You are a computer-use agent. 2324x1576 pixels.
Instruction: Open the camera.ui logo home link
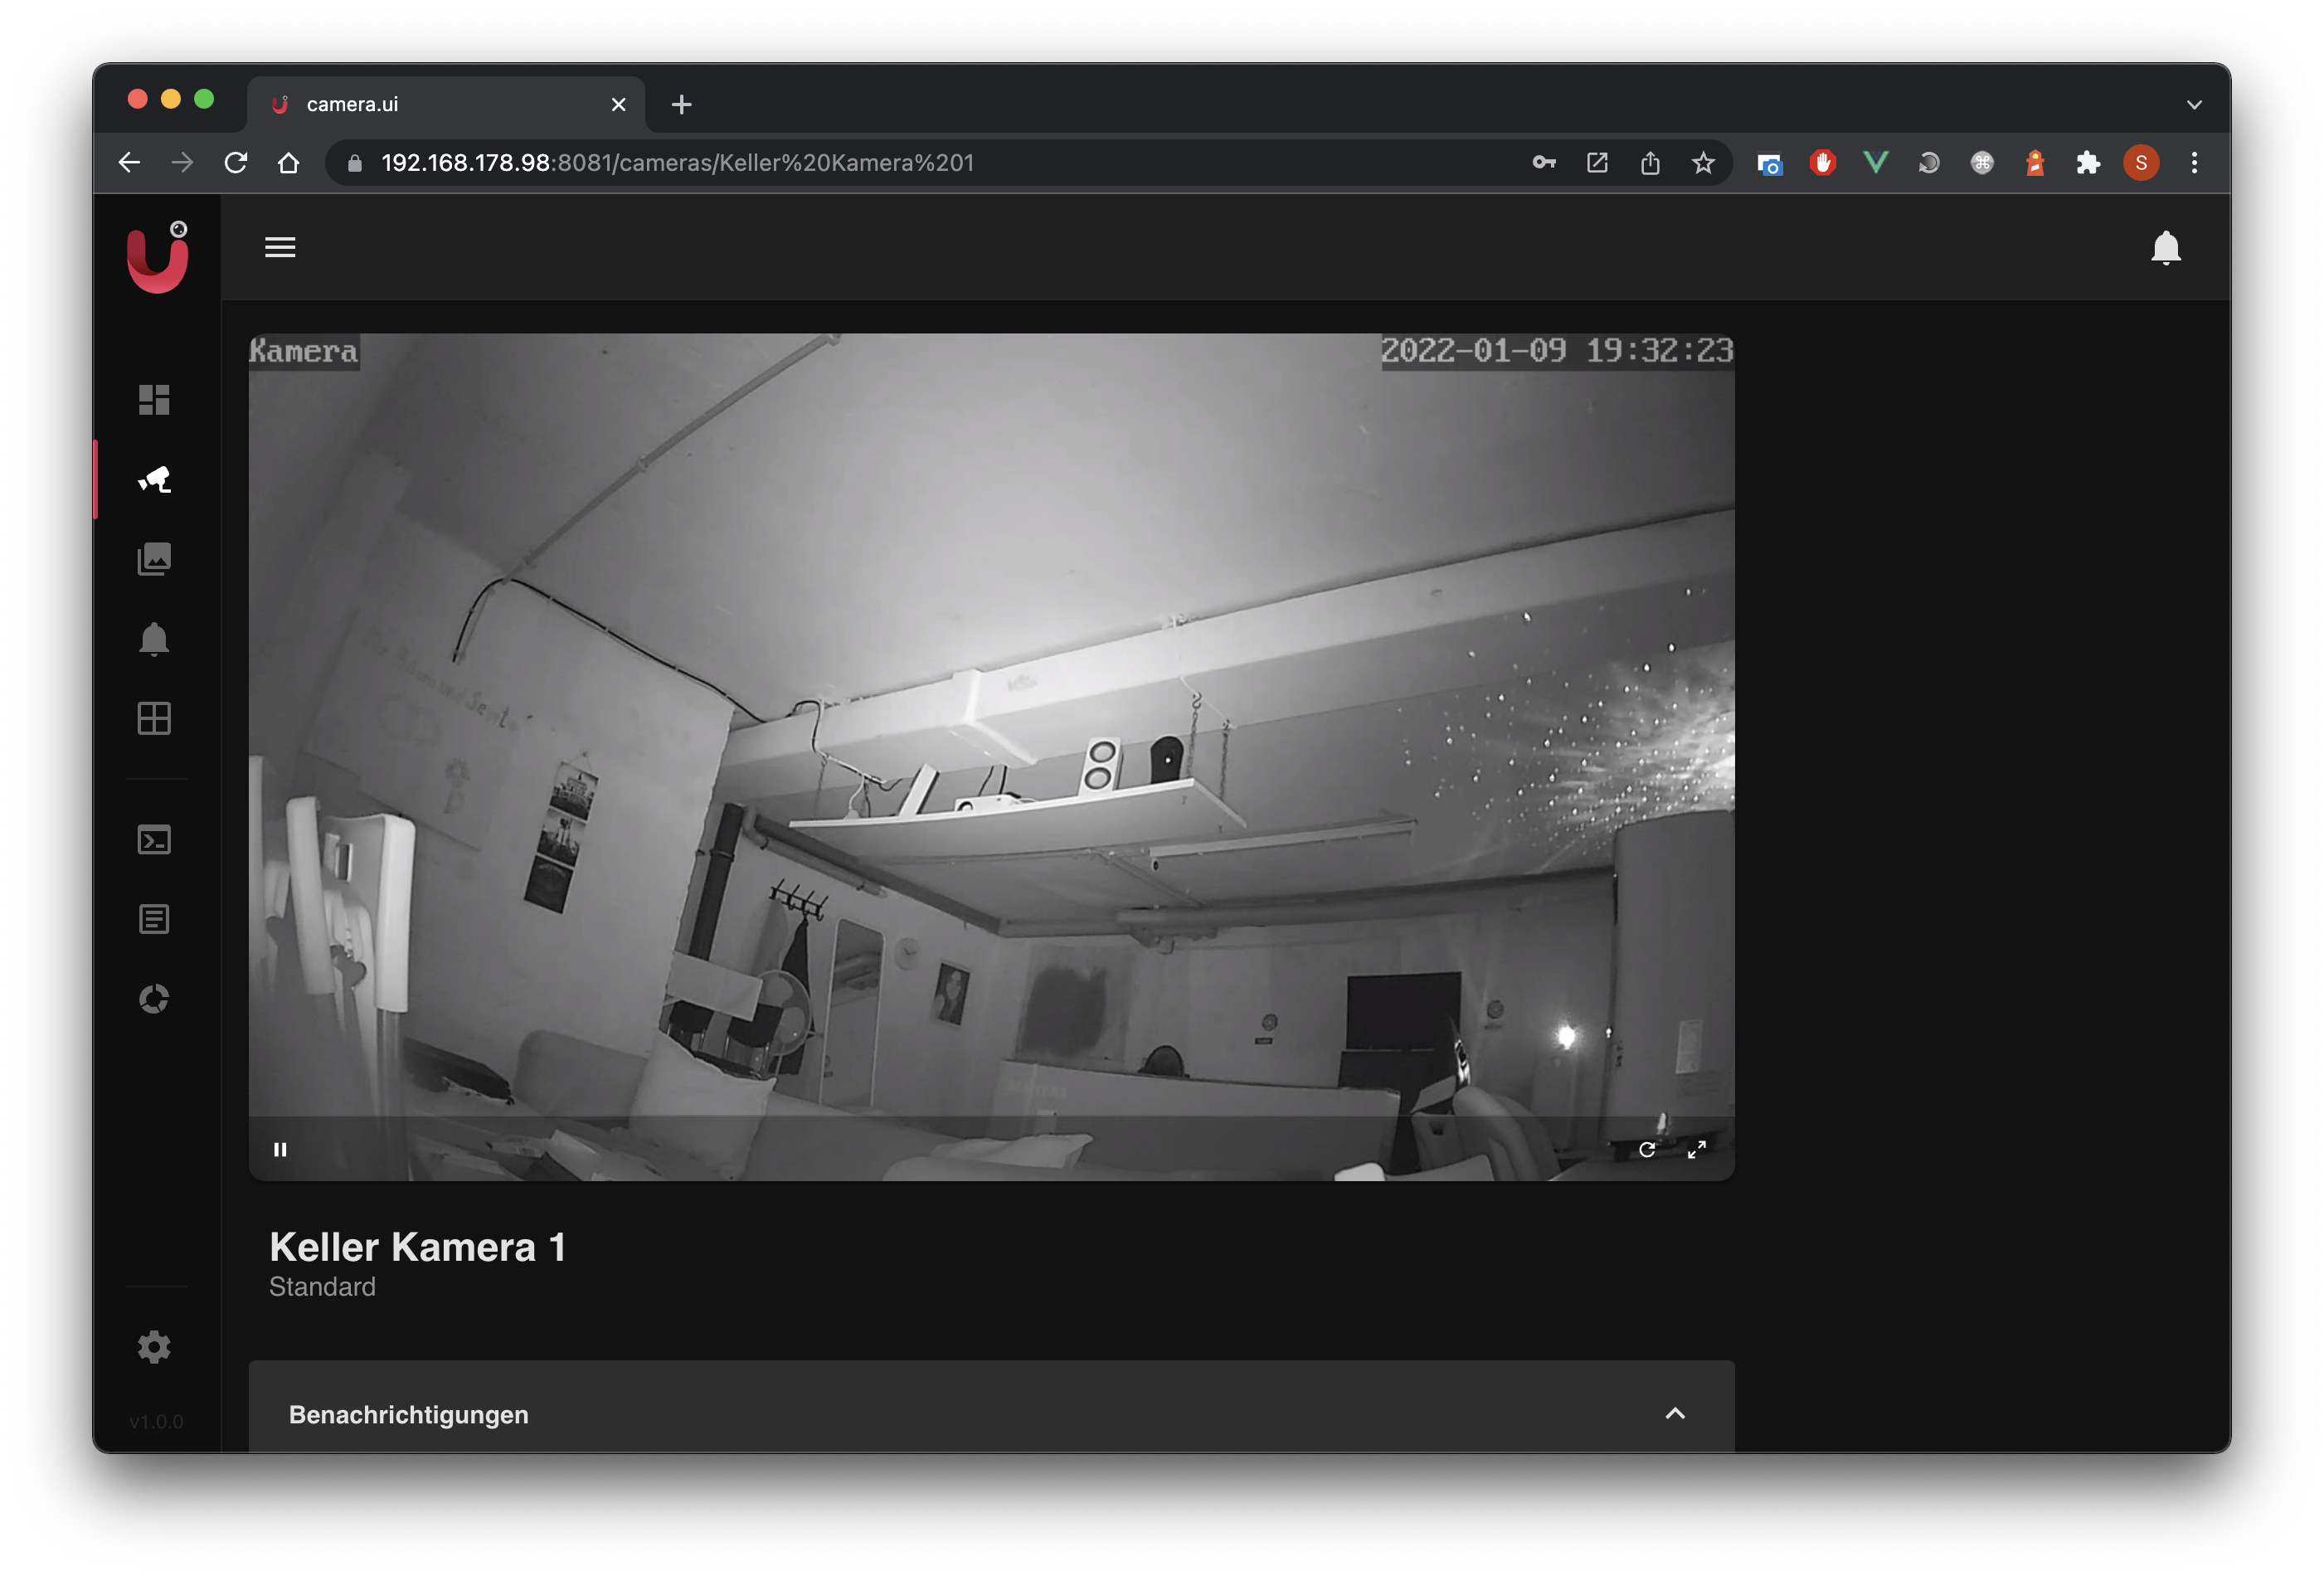point(157,257)
